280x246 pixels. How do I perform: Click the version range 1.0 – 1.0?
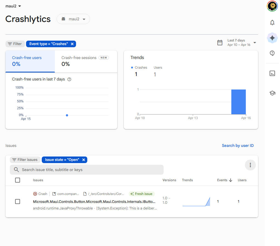tap(166, 200)
